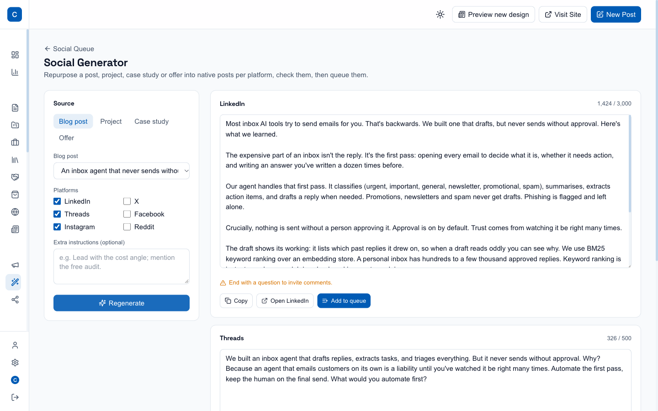Open the bar chart analytics icon

click(x=15, y=72)
